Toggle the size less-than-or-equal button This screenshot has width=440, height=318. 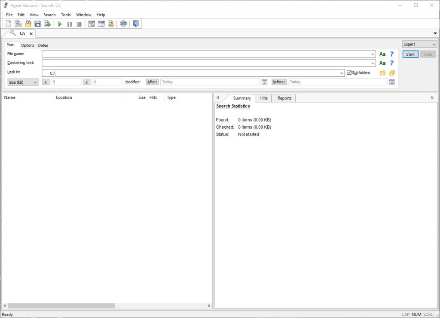[x=86, y=82]
